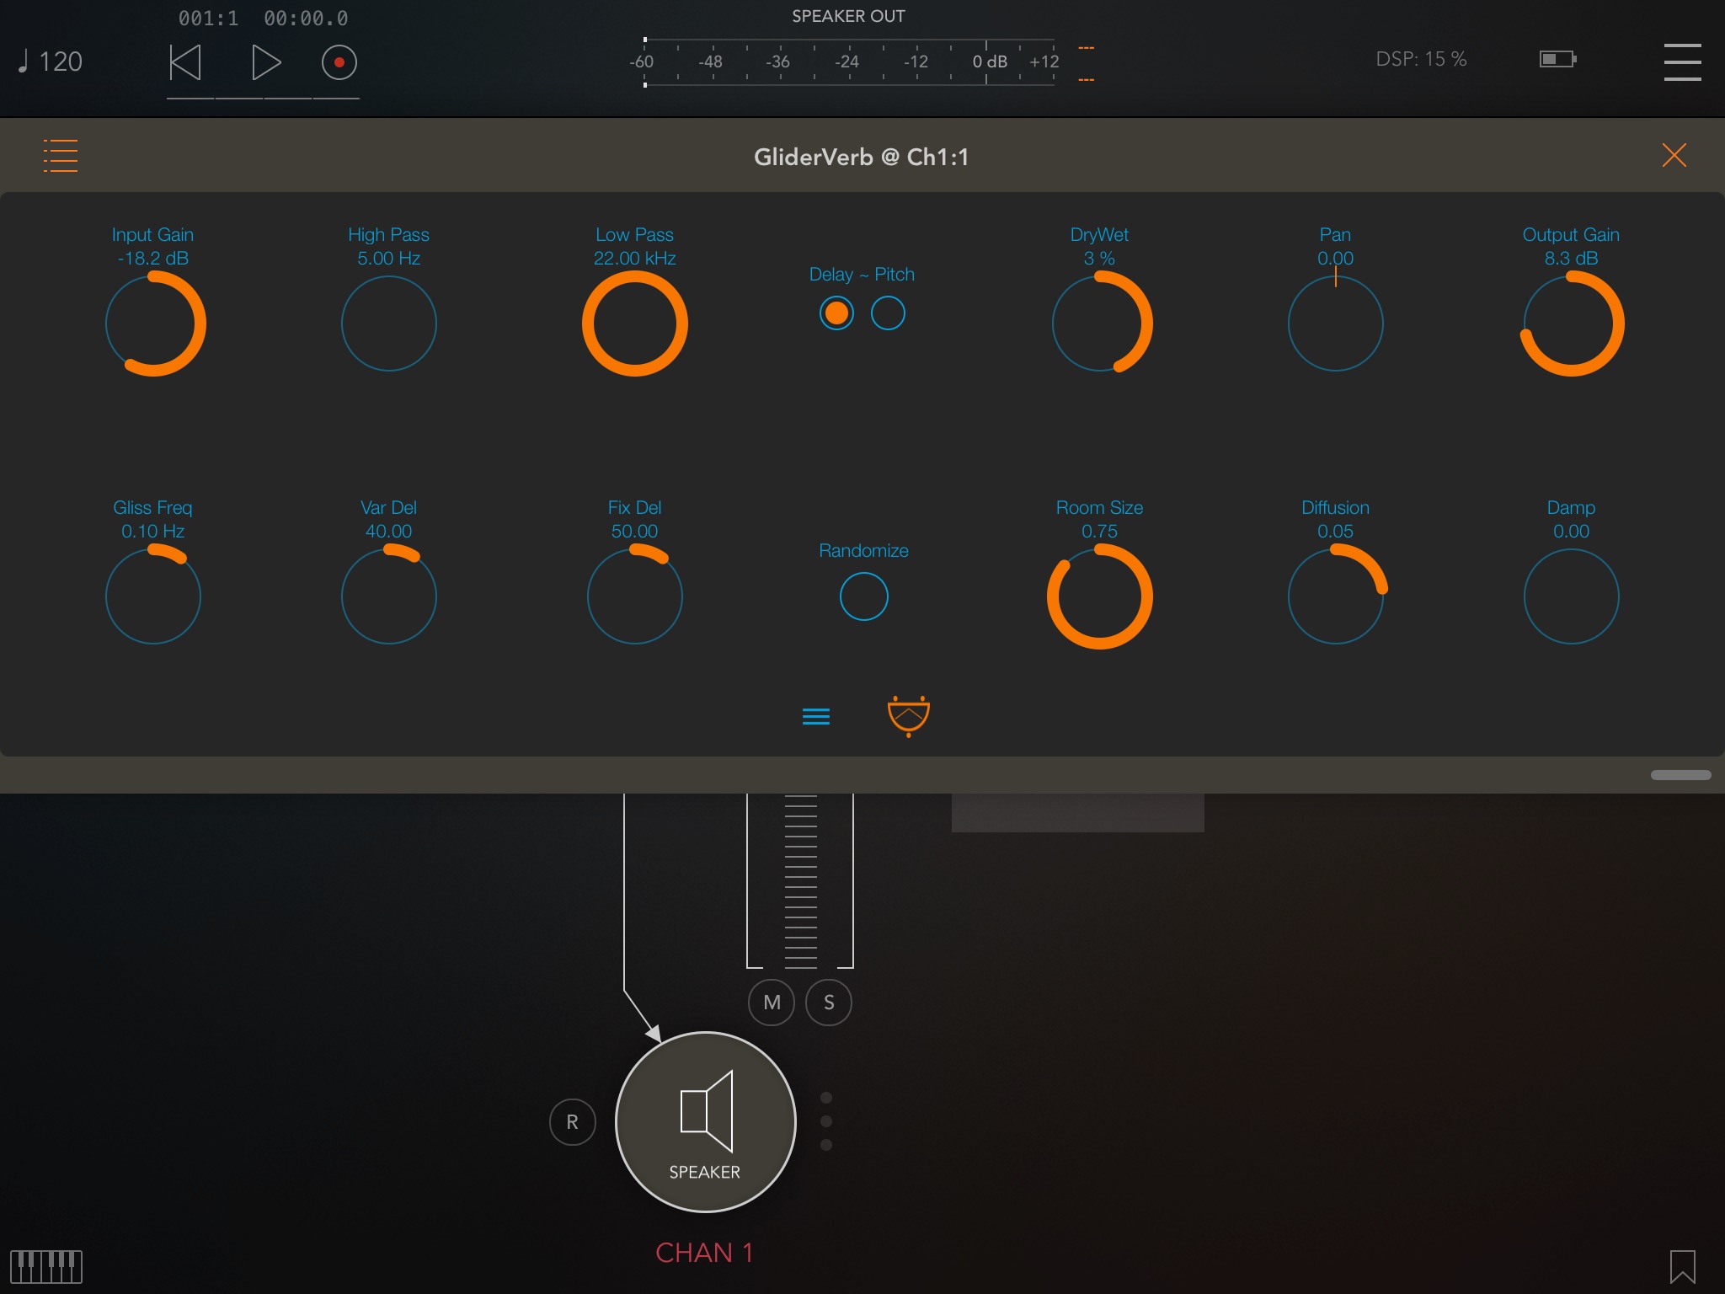This screenshot has width=1725, height=1294.
Task: Open the plugin parameter list icon
Action: tap(816, 716)
